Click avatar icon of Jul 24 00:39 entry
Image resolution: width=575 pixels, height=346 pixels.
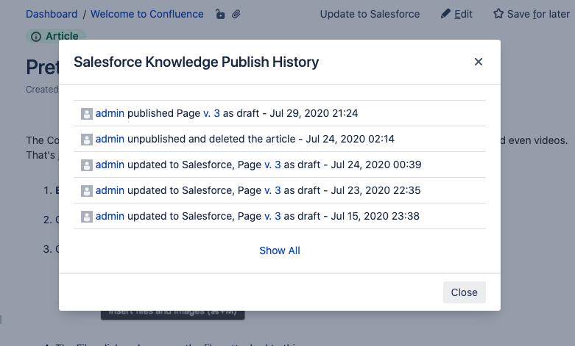click(87, 165)
